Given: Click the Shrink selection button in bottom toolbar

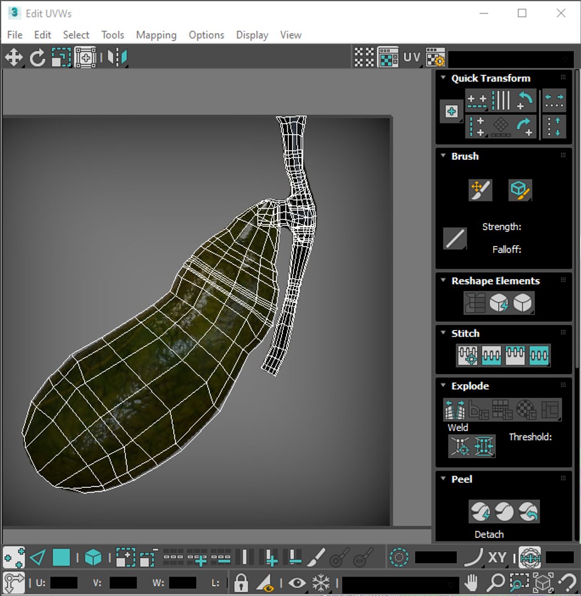Looking at the screenshot, I should click(149, 557).
